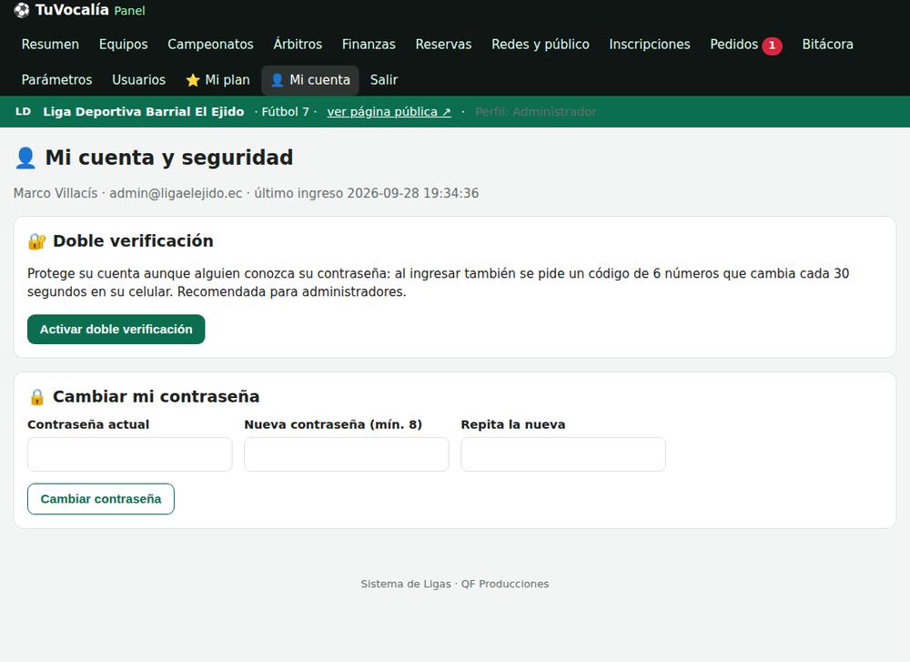Open the Resumen section

50,44
